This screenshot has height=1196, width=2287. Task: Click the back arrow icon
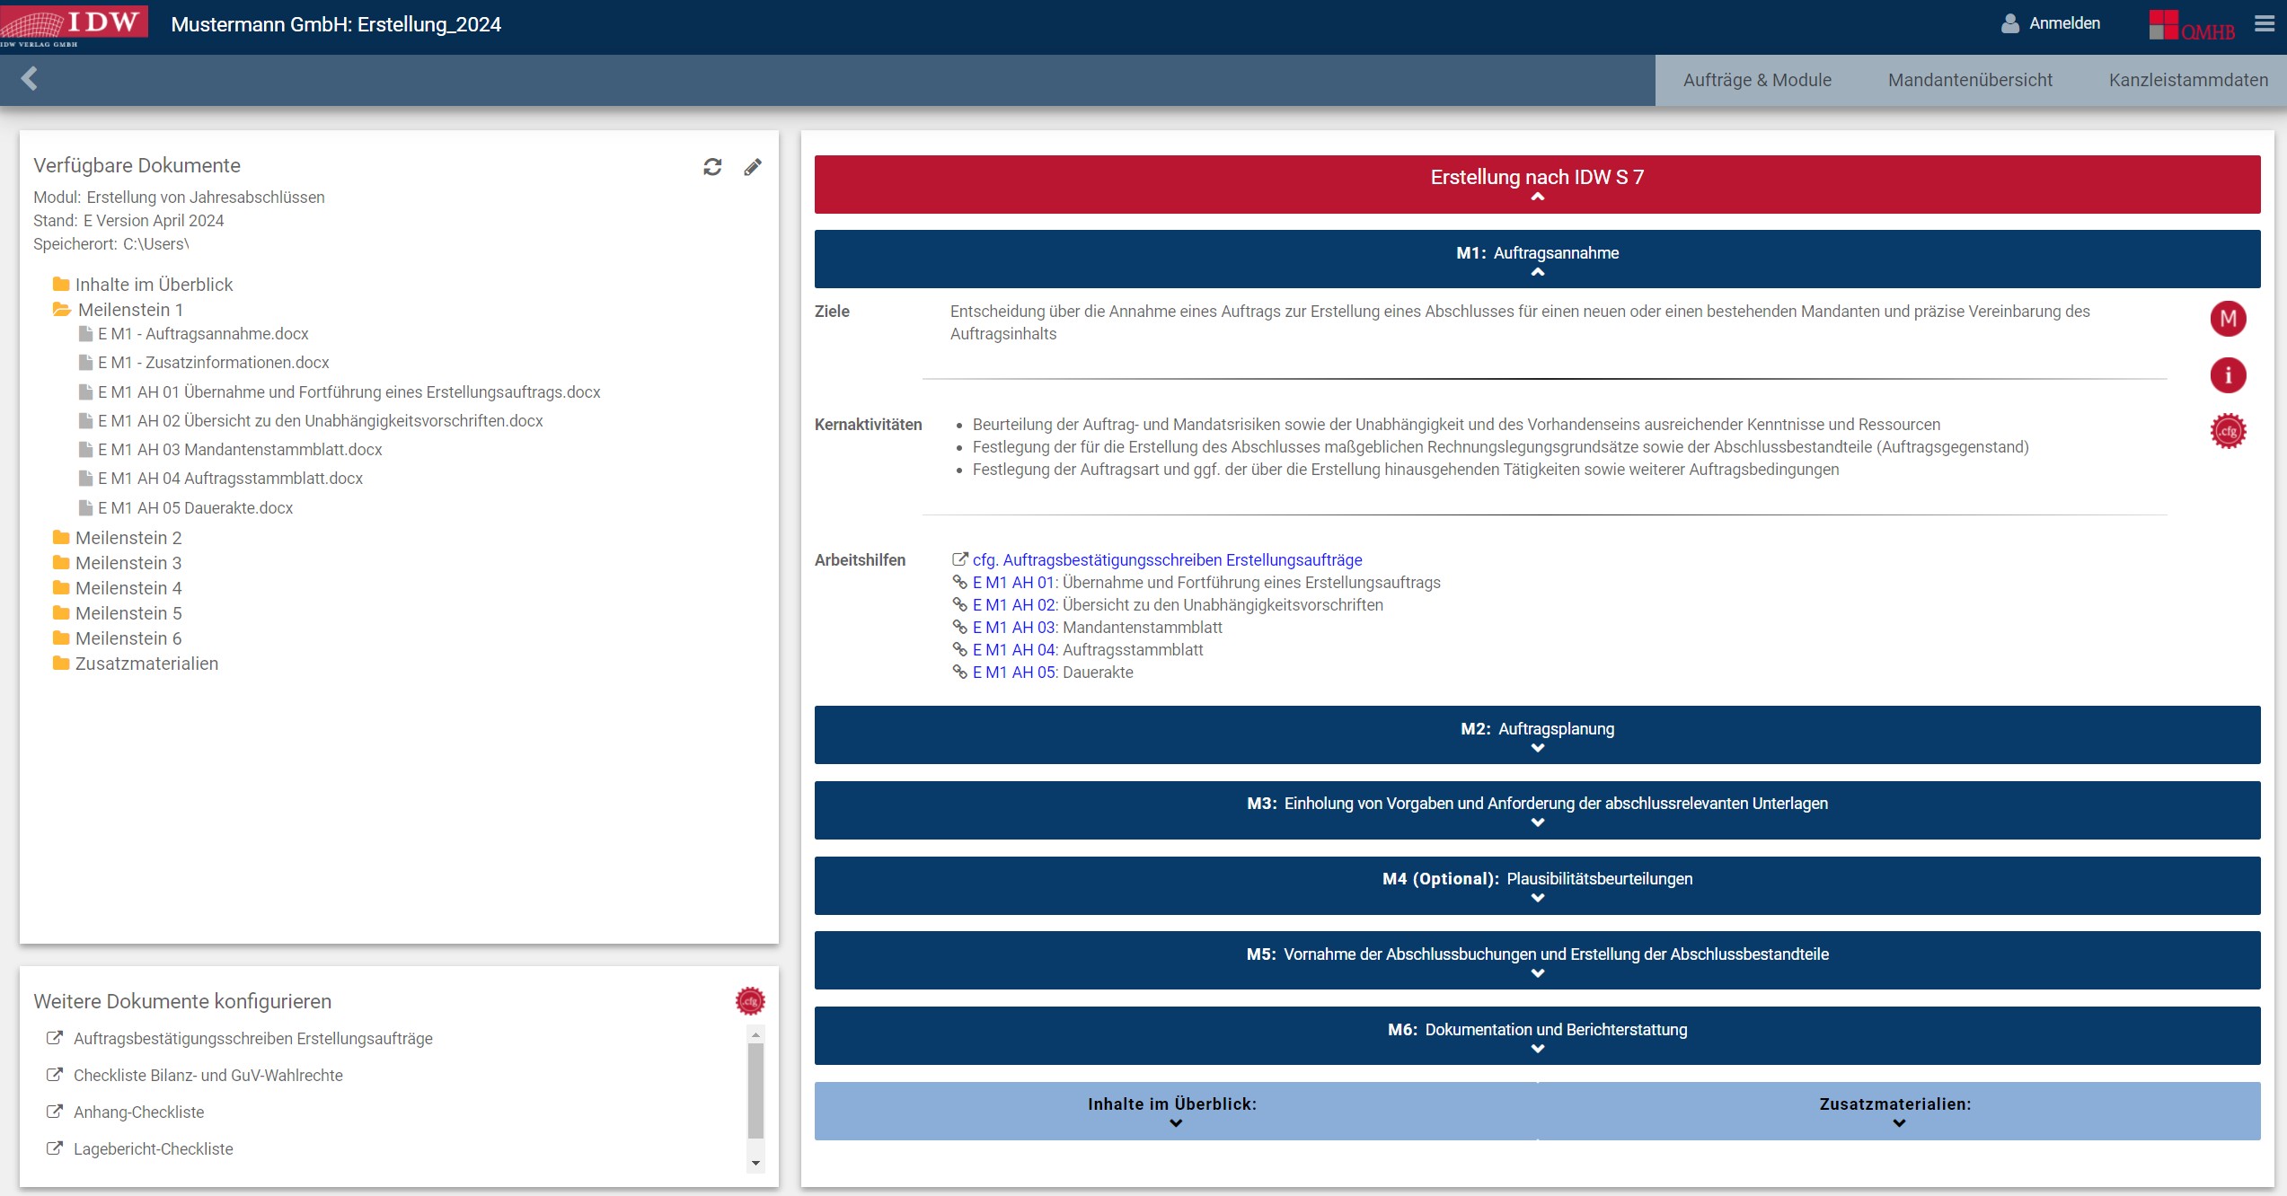click(30, 79)
